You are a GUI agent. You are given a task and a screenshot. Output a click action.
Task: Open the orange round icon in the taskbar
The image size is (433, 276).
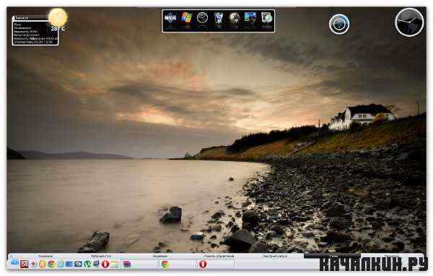43,264
